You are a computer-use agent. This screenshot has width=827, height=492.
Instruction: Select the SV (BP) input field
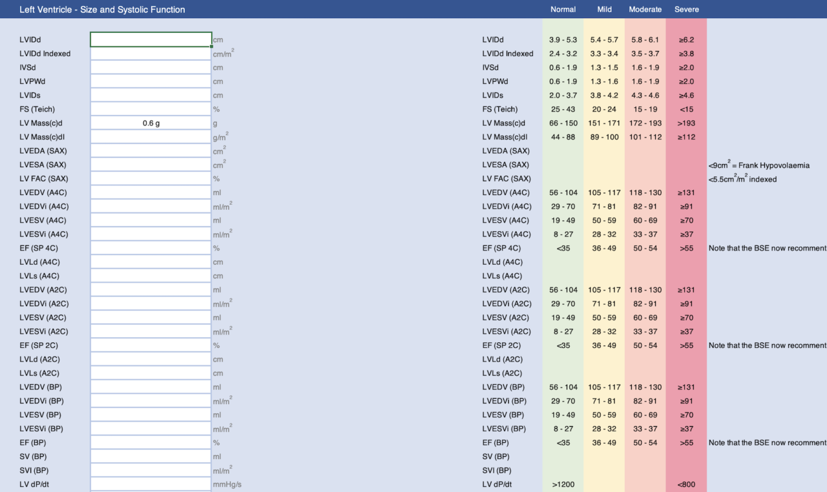click(151, 456)
